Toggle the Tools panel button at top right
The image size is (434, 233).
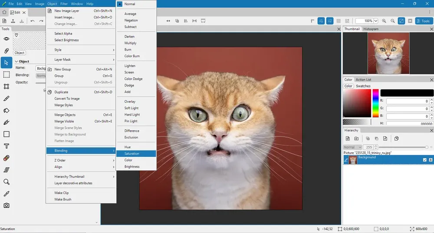pyautogui.click(x=424, y=21)
